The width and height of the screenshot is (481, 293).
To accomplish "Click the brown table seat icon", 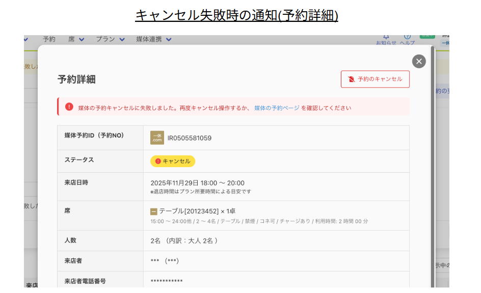I will (x=154, y=211).
